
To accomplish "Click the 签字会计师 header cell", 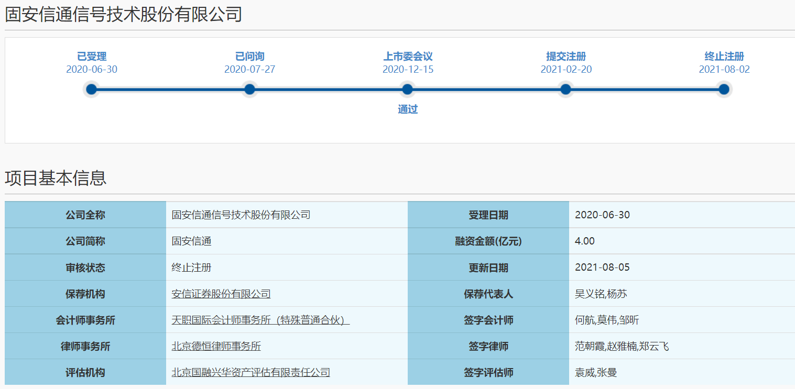I will click(x=488, y=320).
